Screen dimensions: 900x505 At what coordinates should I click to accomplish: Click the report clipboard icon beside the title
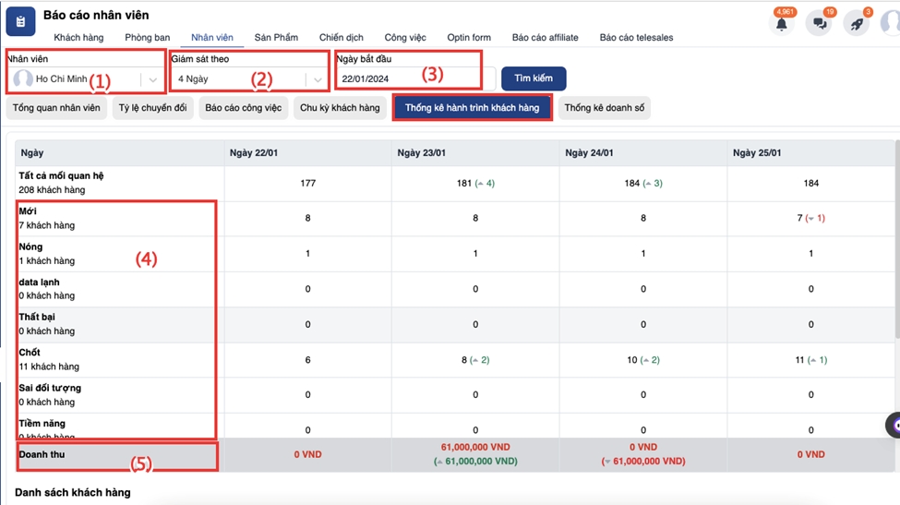click(21, 21)
